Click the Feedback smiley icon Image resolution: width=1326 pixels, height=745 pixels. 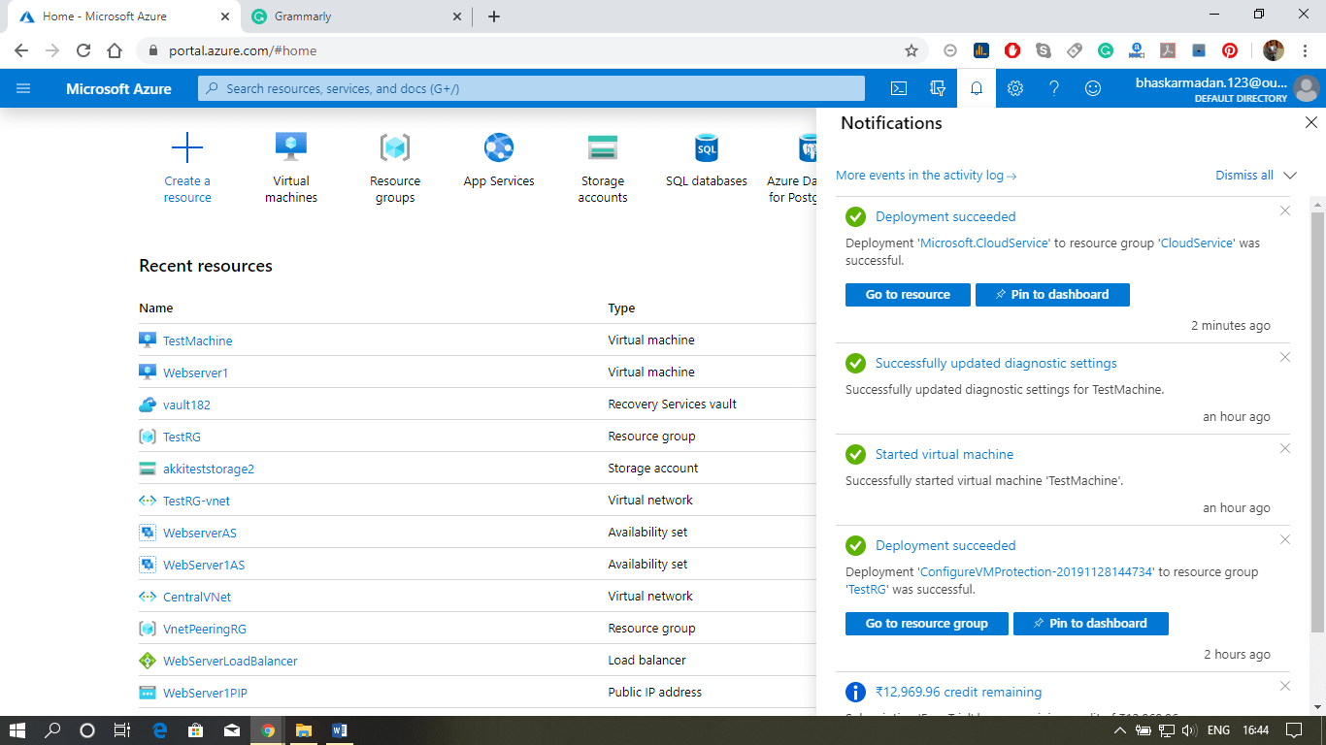[1093, 88]
